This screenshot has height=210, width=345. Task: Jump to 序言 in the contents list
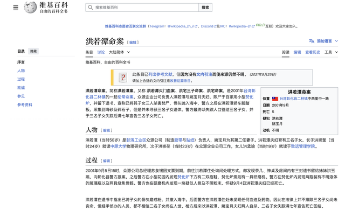(21, 62)
